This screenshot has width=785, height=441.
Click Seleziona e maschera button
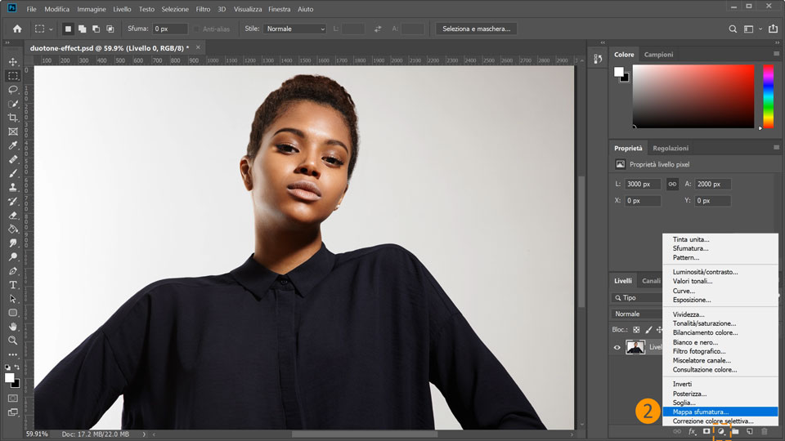[476, 29]
